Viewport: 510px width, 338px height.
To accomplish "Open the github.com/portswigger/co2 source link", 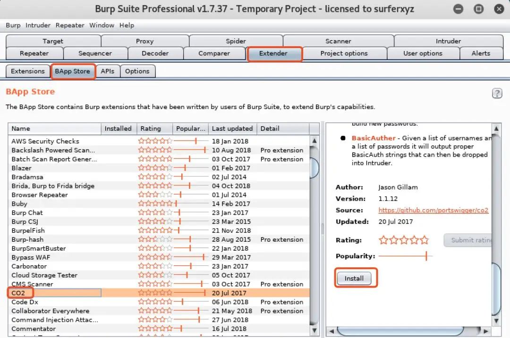I will click(433, 210).
